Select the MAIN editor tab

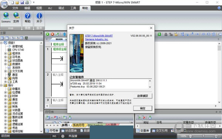[59, 39]
